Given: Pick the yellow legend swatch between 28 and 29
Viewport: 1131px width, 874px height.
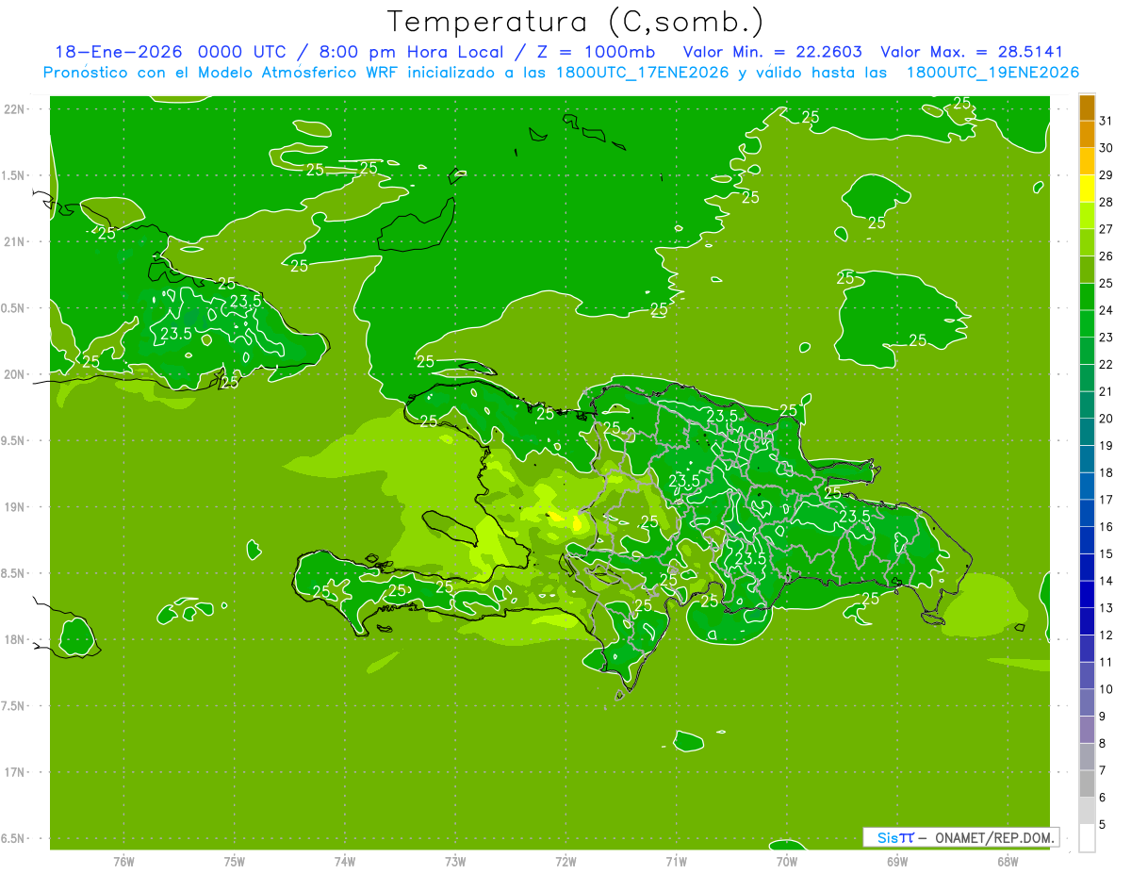Looking at the screenshot, I should point(1088,189).
